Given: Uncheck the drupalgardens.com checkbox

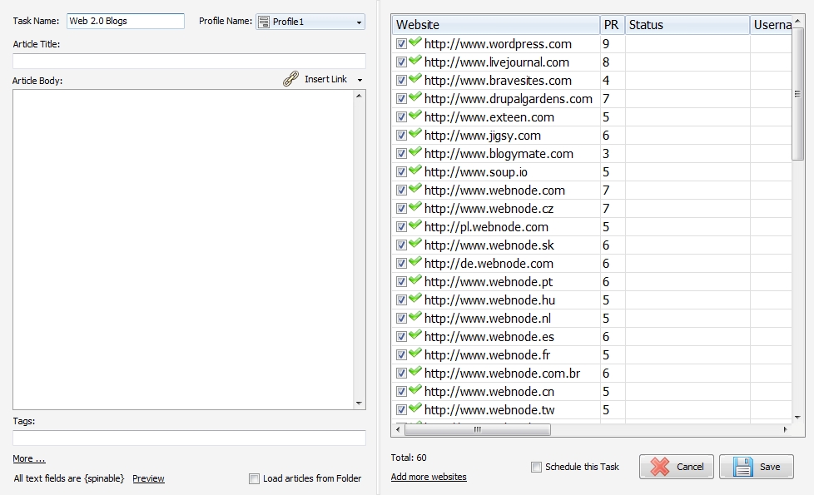Looking at the screenshot, I should 401,99.
